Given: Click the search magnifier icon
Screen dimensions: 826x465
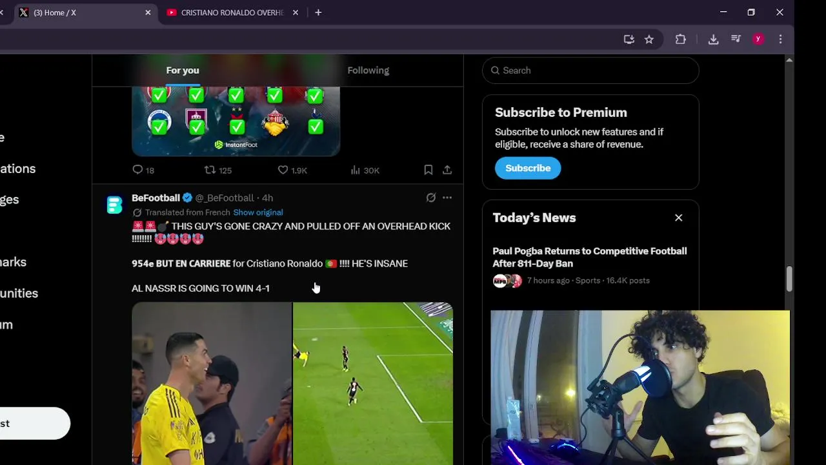Looking at the screenshot, I should tap(495, 70).
